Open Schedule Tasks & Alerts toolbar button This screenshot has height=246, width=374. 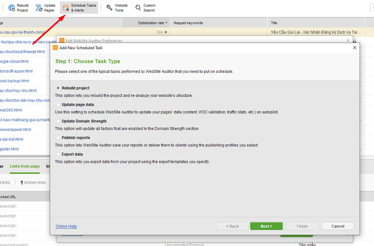79,8
